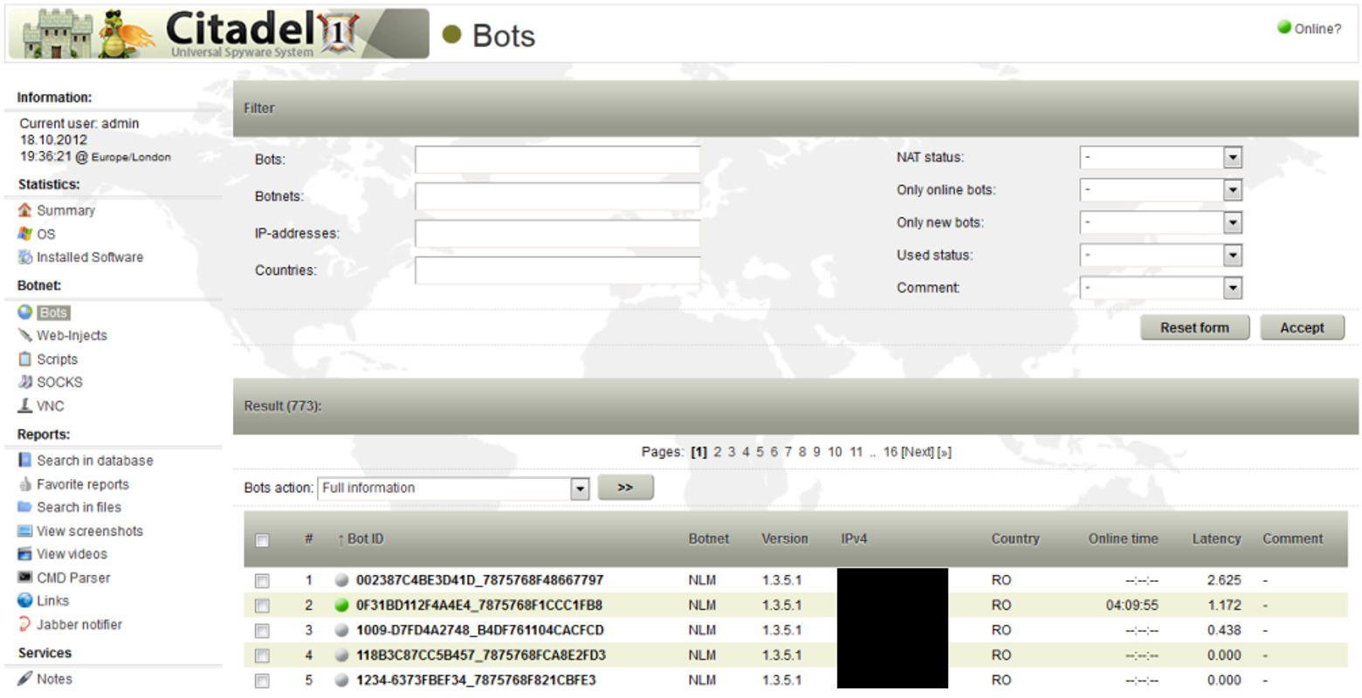Click the Web-Injects syringe icon
1362x698 pixels.
click(x=24, y=335)
